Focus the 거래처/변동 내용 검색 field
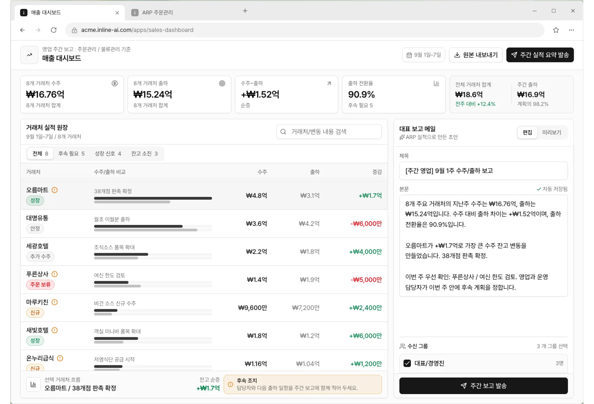This screenshot has width=594, height=404. coord(329,131)
